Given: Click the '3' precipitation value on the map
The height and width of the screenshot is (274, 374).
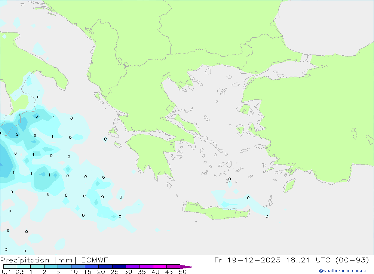Looking at the screenshot, I should [37, 116].
